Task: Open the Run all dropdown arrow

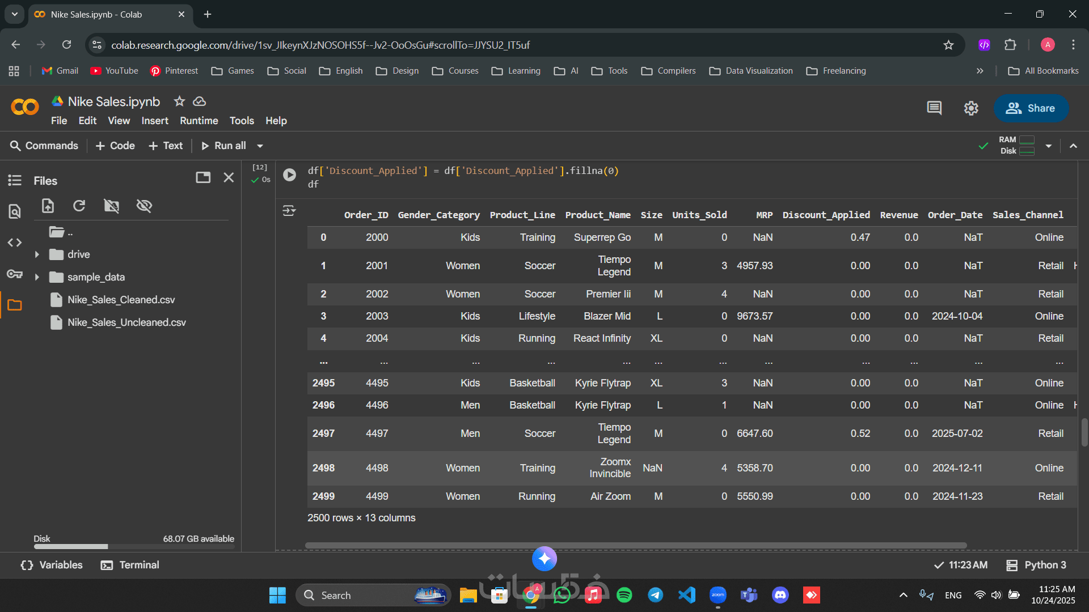Action: (260, 146)
